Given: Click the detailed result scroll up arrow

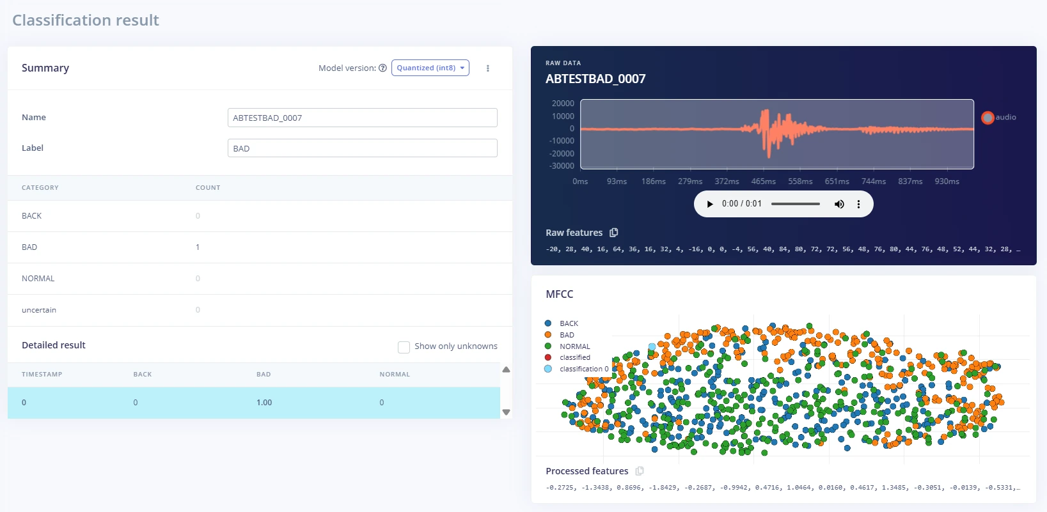Looking at the screenshot, I should (x=507, y=370).
